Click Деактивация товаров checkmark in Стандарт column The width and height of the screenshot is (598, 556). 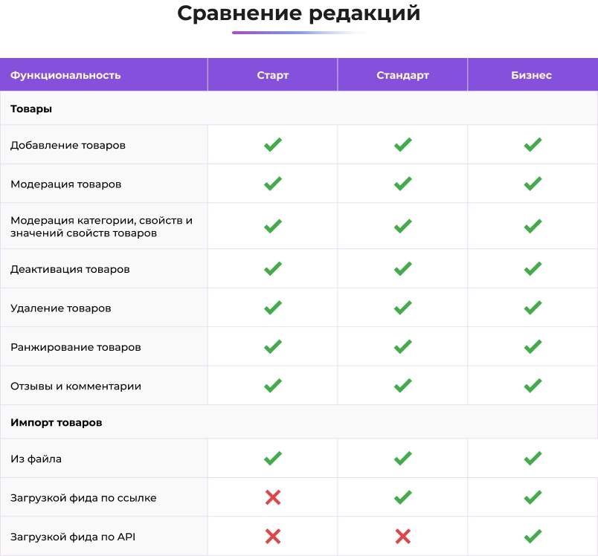pyautogui.click(x=402, y=268)
